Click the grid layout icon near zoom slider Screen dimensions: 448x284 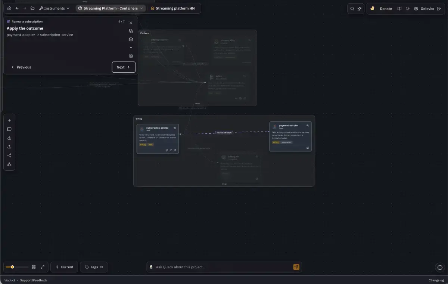pyautogui.click(x=34, y=267)
